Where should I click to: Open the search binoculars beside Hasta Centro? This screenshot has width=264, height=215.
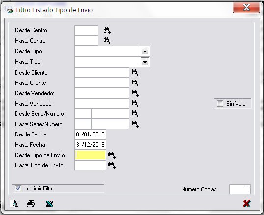[x=107, y=41]
